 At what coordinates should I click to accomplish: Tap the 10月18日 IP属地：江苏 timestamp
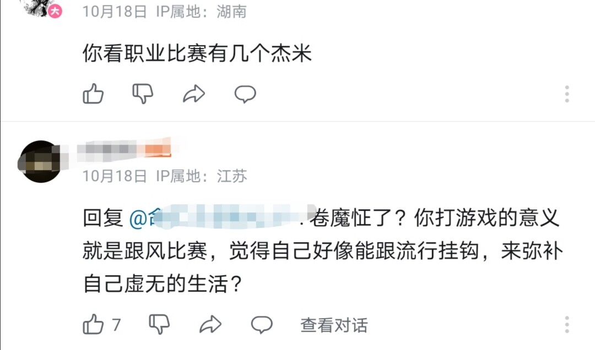[165, 177]
